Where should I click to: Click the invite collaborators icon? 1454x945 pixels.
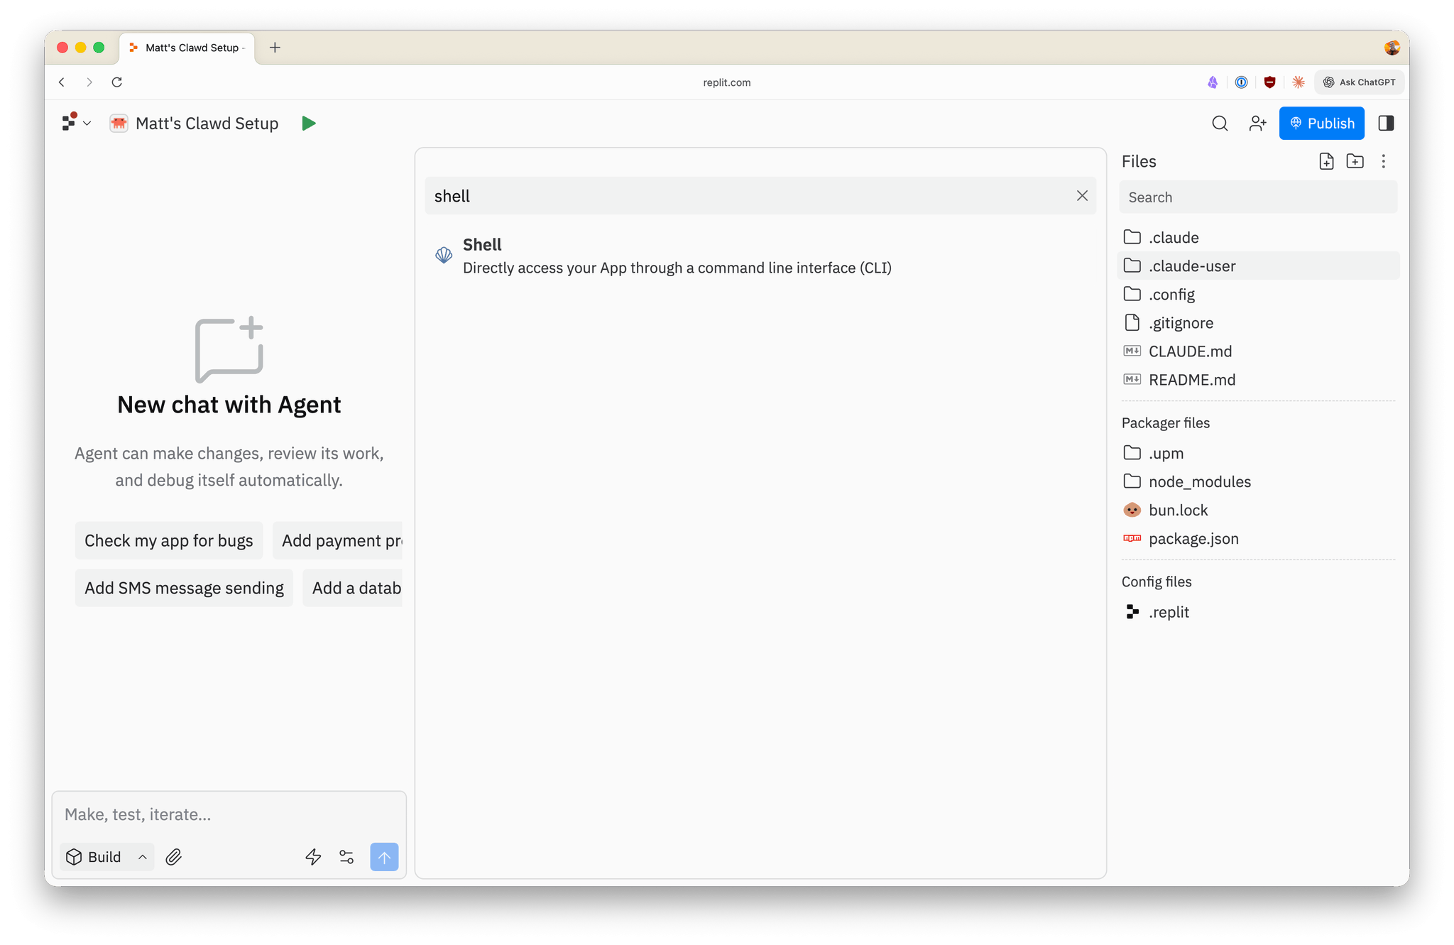(1257, 124)
